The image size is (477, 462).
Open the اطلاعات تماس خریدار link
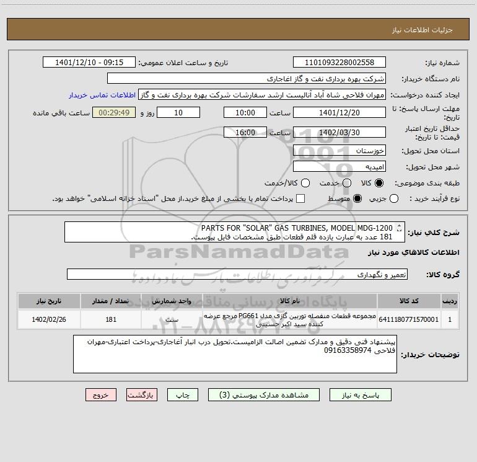click(x=102, y=95)
